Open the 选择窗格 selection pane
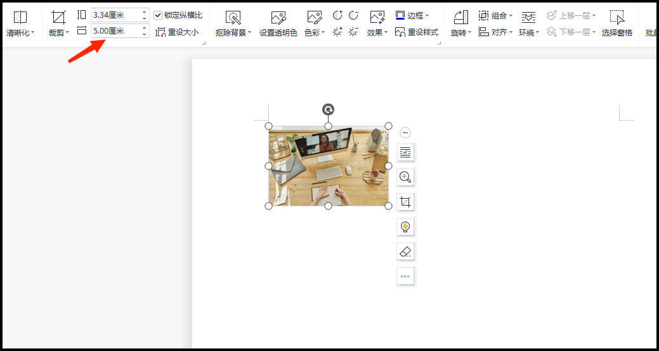Image resolution: width=659 pixels, height=351 pixels. tap(617, 23)
